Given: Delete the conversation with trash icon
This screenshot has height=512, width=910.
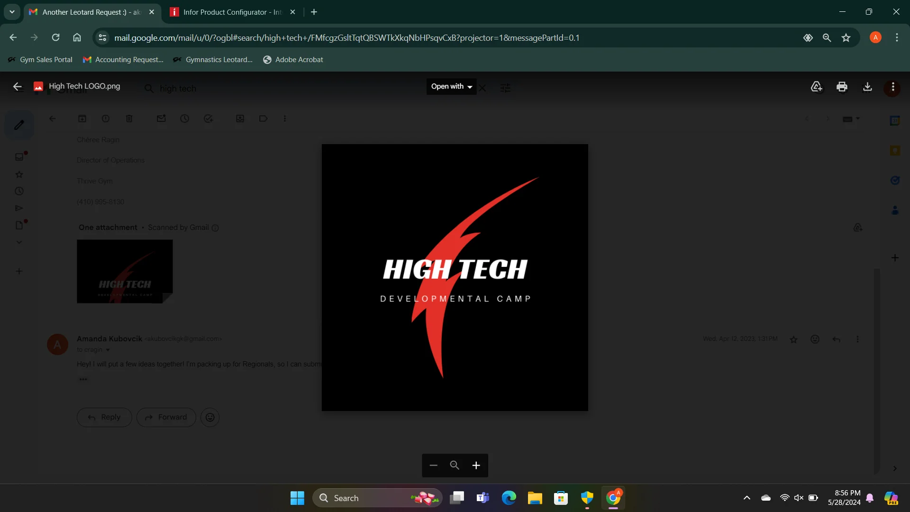Looking at the screenshot, I should coord(129,119).
